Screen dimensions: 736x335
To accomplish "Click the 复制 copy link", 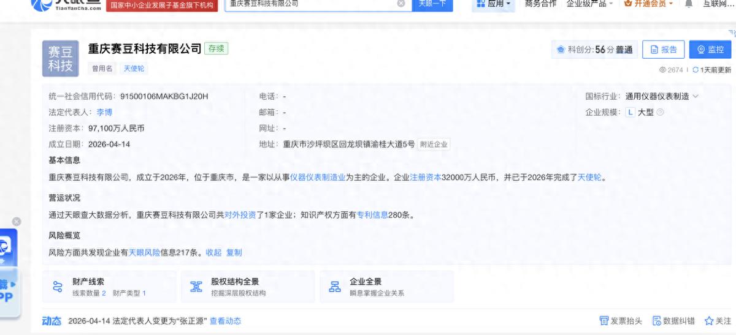I will [234, 252].
